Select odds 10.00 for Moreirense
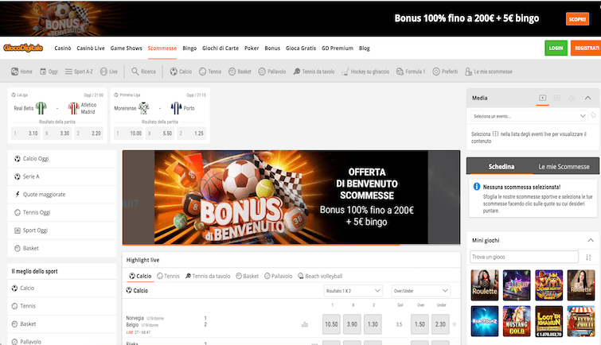The height and width of the screenshot is (345, 601). [x=128, y=134]
